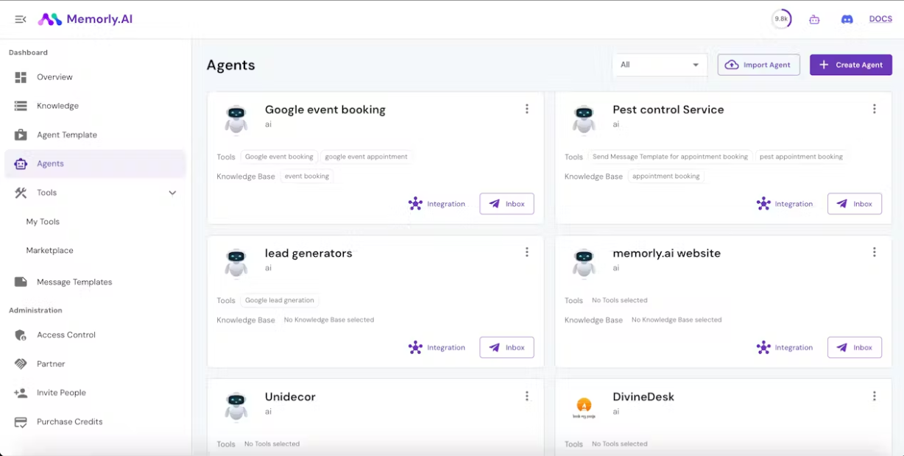Click the 'appointment booking' knowledge base tag
The height and width of the screenshot is (456, 904).
click(x=666, y=177)
